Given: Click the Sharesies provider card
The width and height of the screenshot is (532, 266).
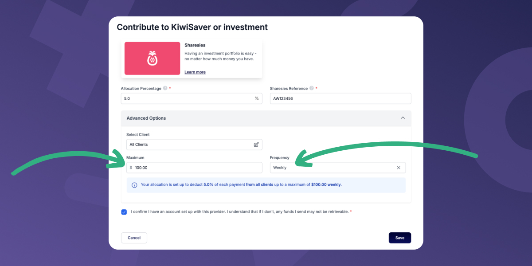Looking at the screenshot, I should coord(192,58).
